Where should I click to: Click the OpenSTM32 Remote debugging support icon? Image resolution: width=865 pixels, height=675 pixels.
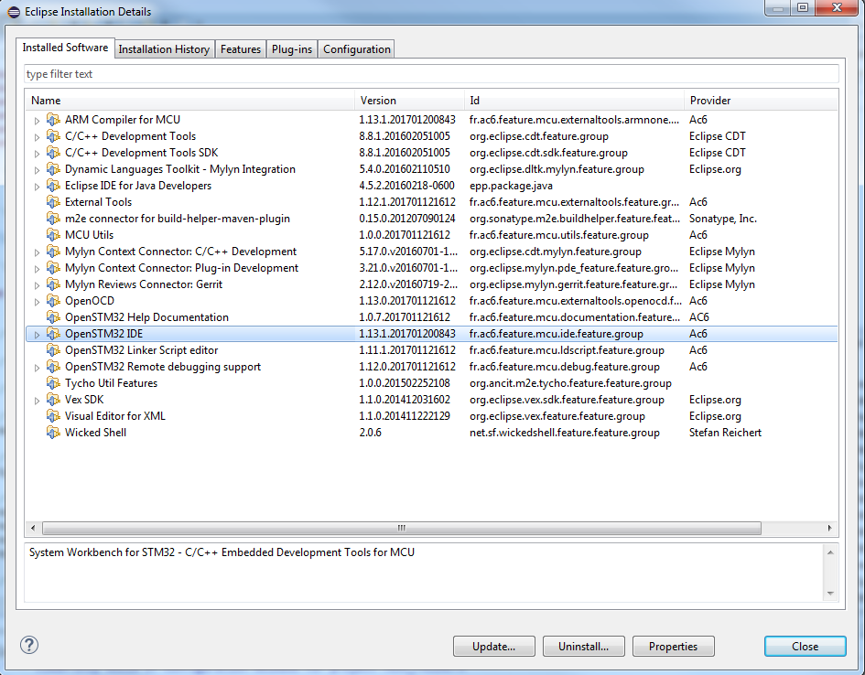point(53,367)
